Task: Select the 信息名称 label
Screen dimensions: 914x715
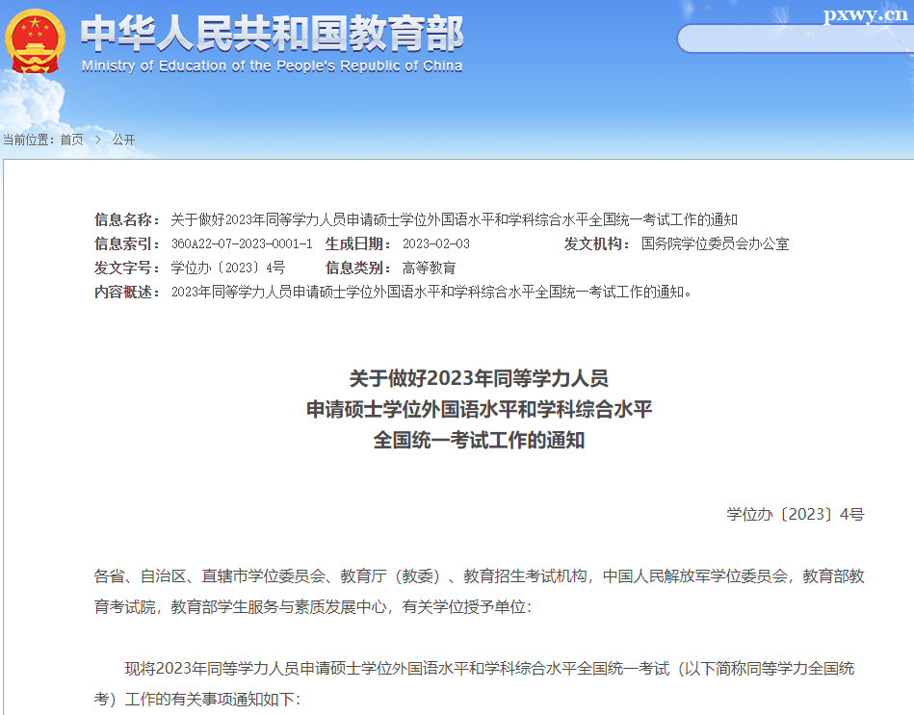Action: click(127, 219)
